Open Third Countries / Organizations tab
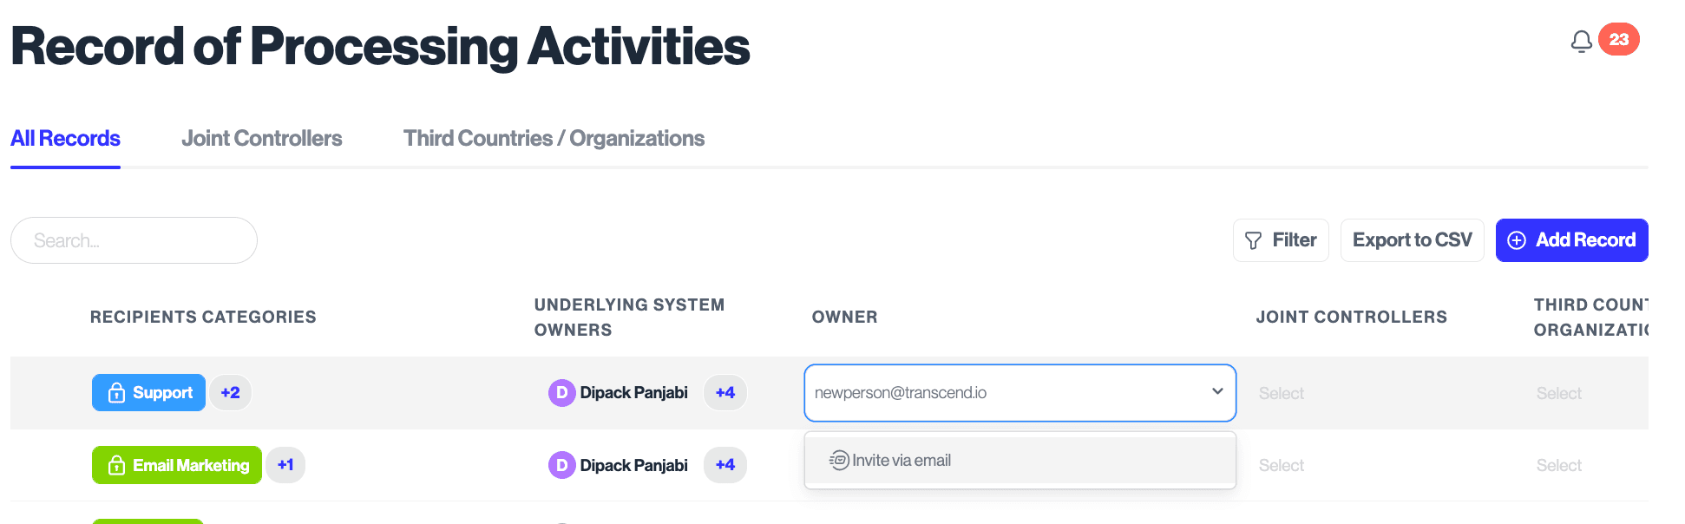 tap(554, 139)
